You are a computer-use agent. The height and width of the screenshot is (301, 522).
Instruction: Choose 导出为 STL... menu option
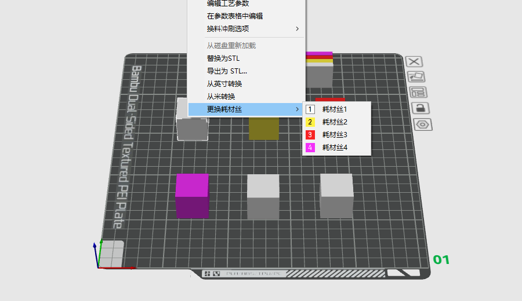click(x=227, y=71)
